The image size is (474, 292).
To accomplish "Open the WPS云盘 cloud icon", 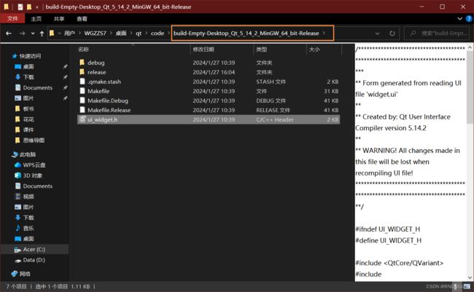I will [x=18, y=165].
